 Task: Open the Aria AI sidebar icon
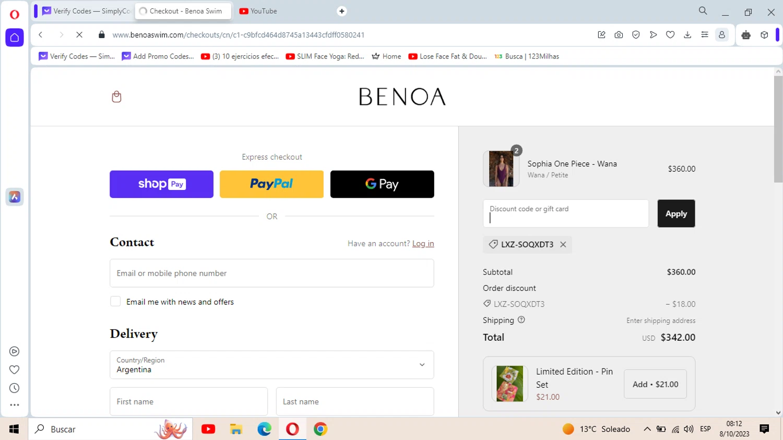pyautogui.click(x=15, y=197)
